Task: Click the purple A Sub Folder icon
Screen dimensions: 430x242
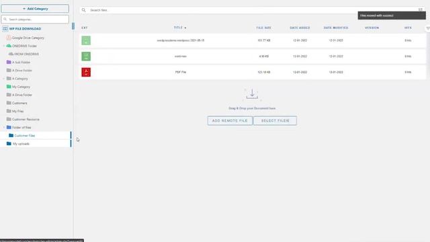Action: 9,63
